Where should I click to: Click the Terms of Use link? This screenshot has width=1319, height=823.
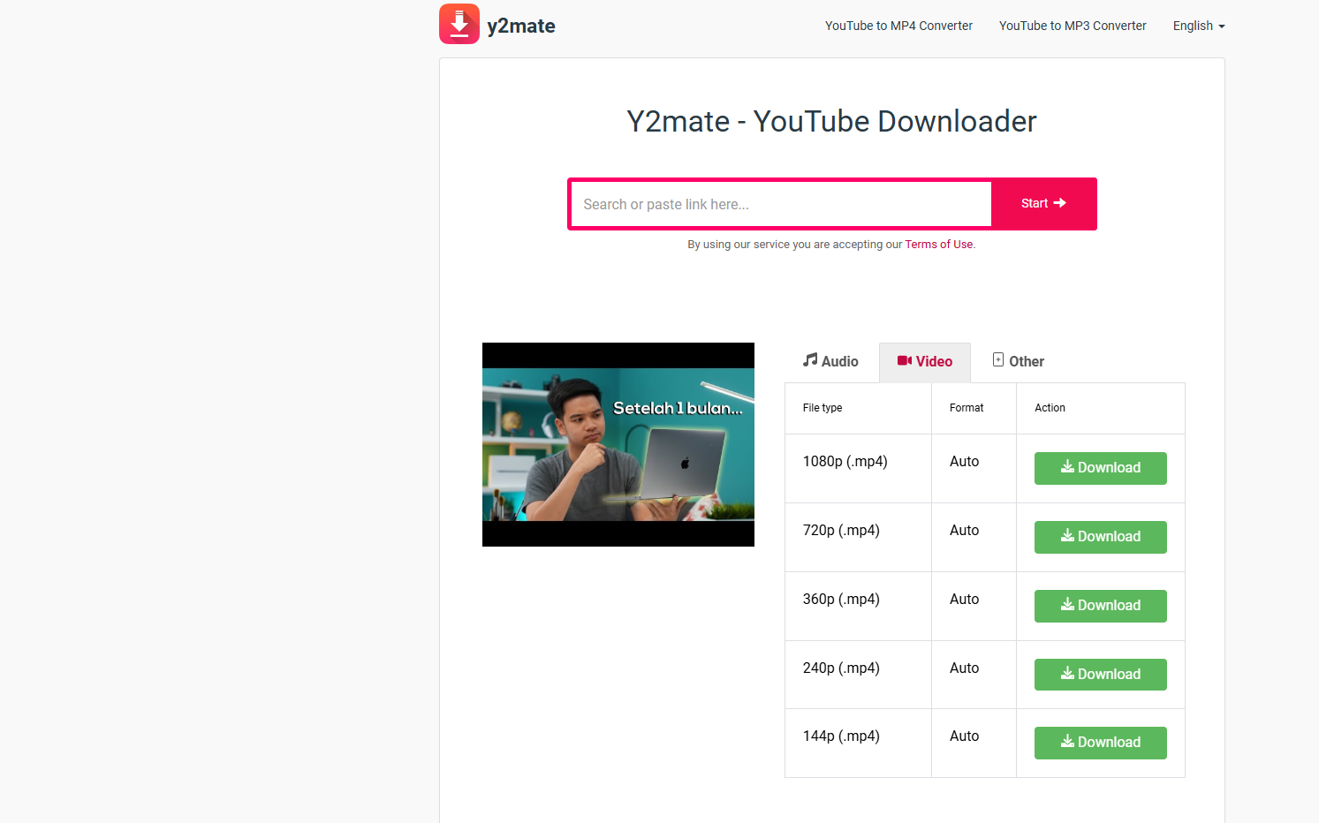click(938, 244)
